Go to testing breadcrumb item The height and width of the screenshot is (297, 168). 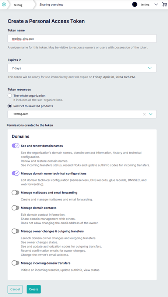[18, 5]
